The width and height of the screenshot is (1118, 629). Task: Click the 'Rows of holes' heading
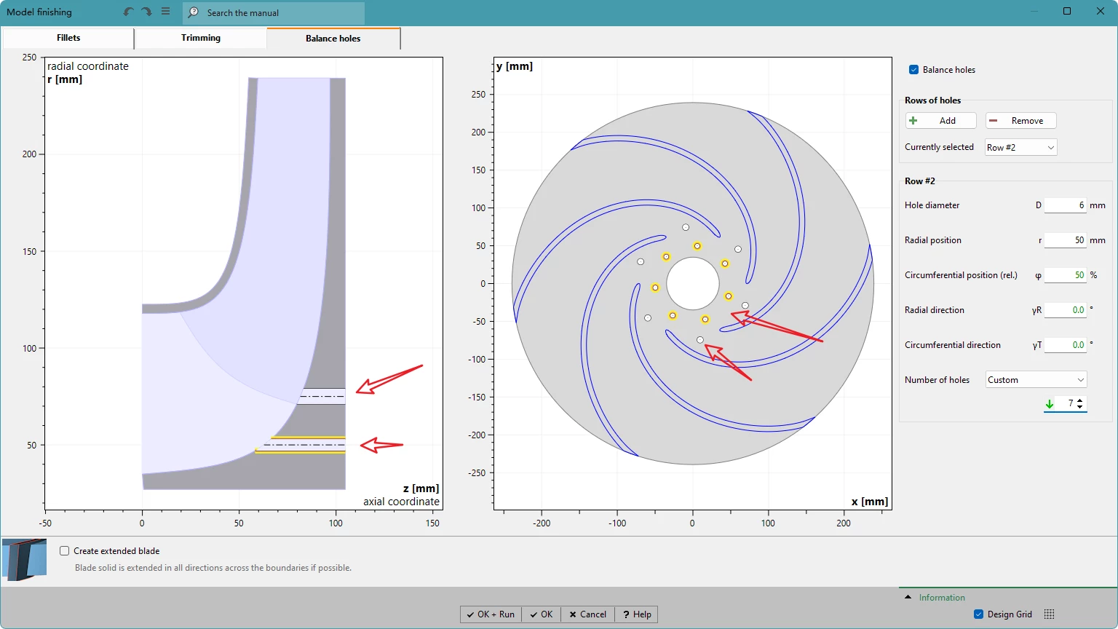932,100
